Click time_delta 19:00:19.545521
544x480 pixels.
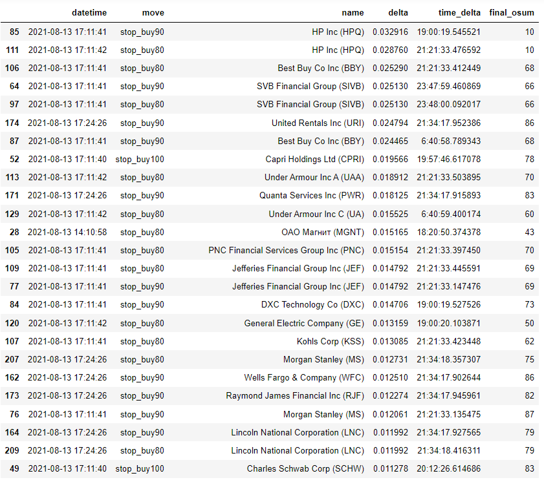[x=449, y=32]
